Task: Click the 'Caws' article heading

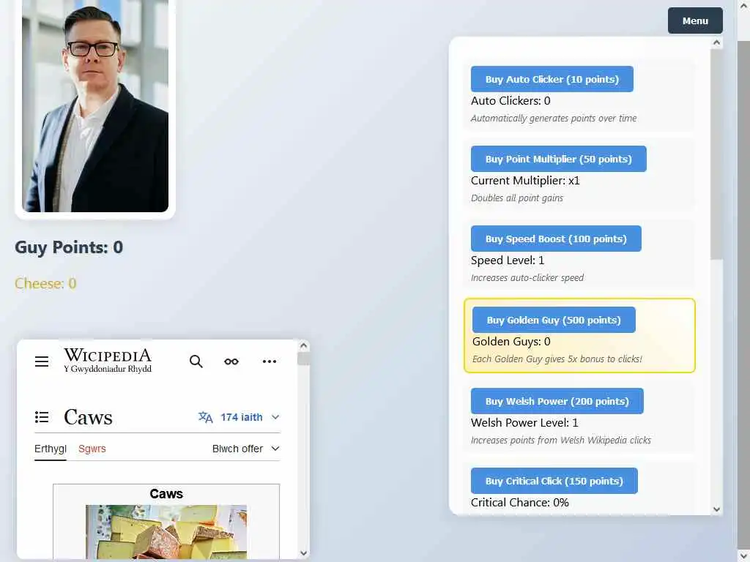Action: (88, 417)
